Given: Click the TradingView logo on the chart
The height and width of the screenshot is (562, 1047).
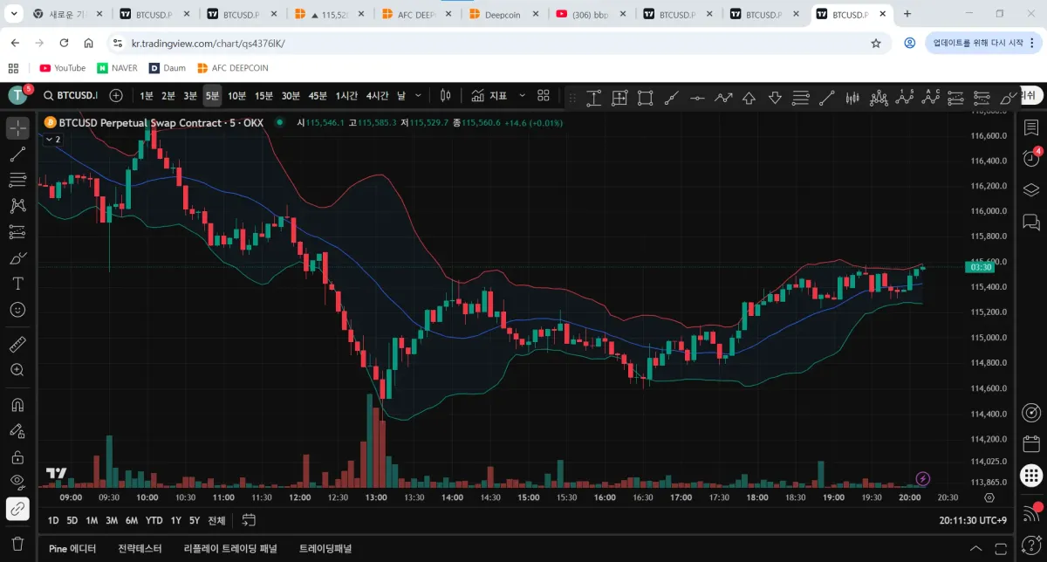Looking at the screenshot, I should click(56, 473).
